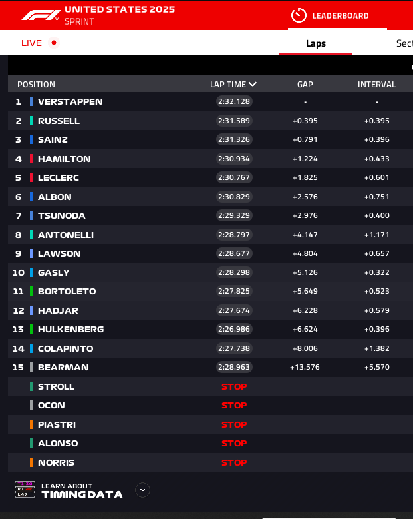
Task: Click the Gap column header
Action: point(305,85)
